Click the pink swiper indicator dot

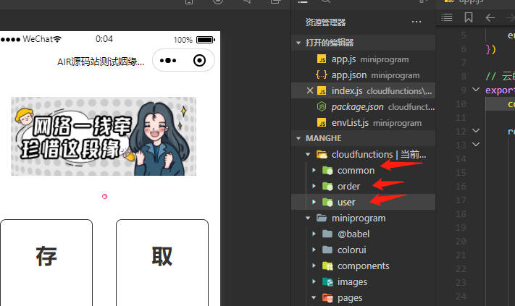click(104, 197)
